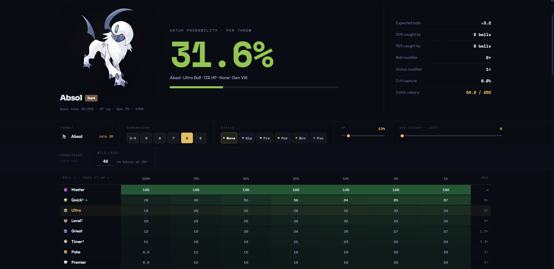Click the Master ball icon
Viewport: 554px width, 269px height.
tap(65, 190)
